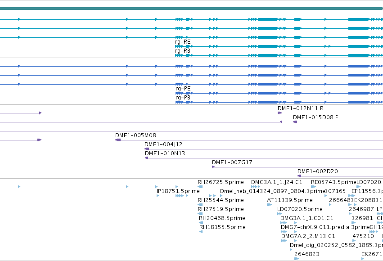383x261 pixels.
Task: Select the rg-PB protein label
Action: [x=183, y=98]
